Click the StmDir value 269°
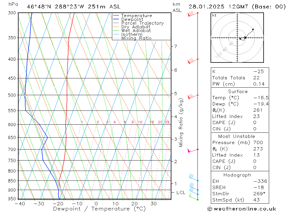Screen dimensions: 290x212 (x=260, y=194)
